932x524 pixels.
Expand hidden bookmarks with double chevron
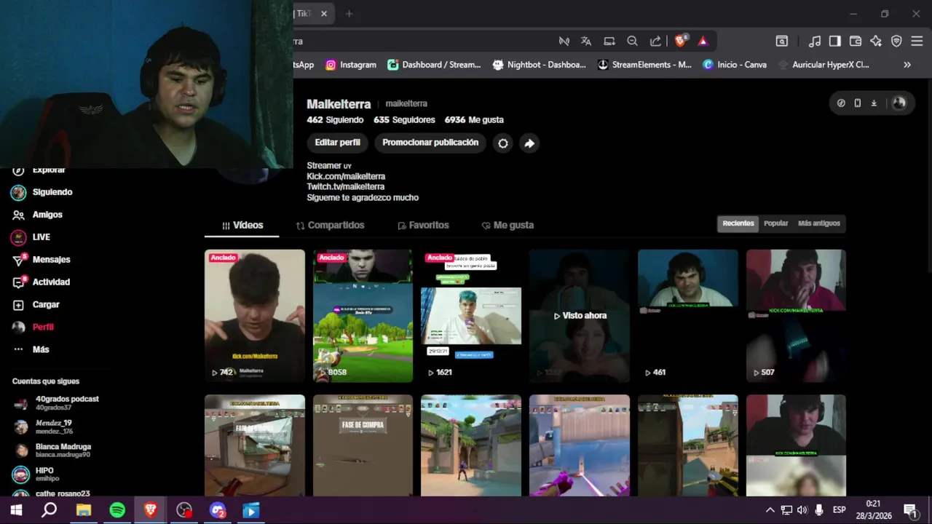(x=907, y=65)
